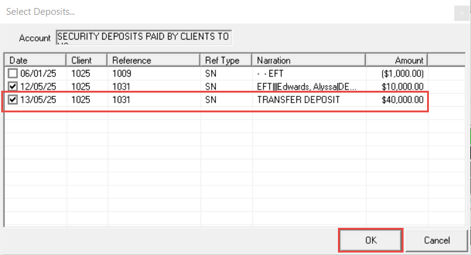
Task: Tick the checkbox for the 06/01/25 deposit
Action: 13,73
